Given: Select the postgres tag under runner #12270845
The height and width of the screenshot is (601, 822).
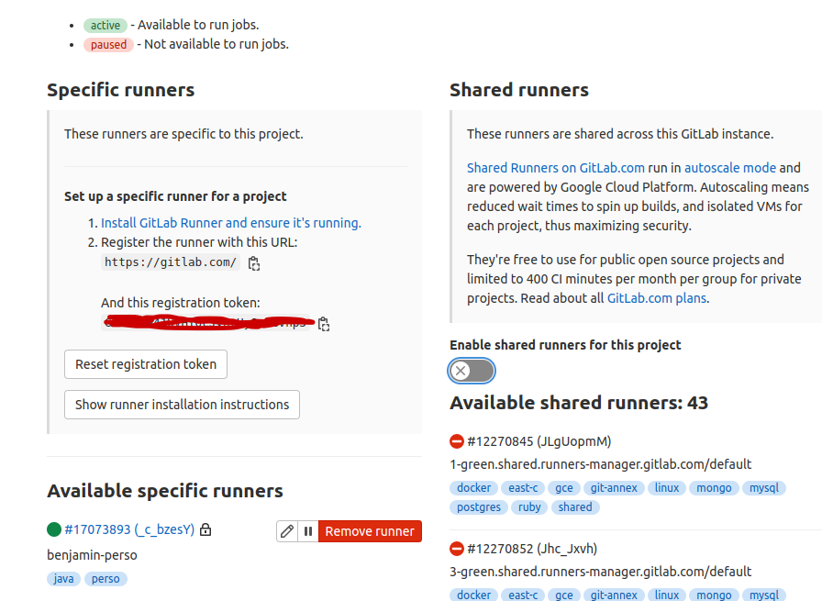Looking at the screenshot, I should click(x=479, y=507).
